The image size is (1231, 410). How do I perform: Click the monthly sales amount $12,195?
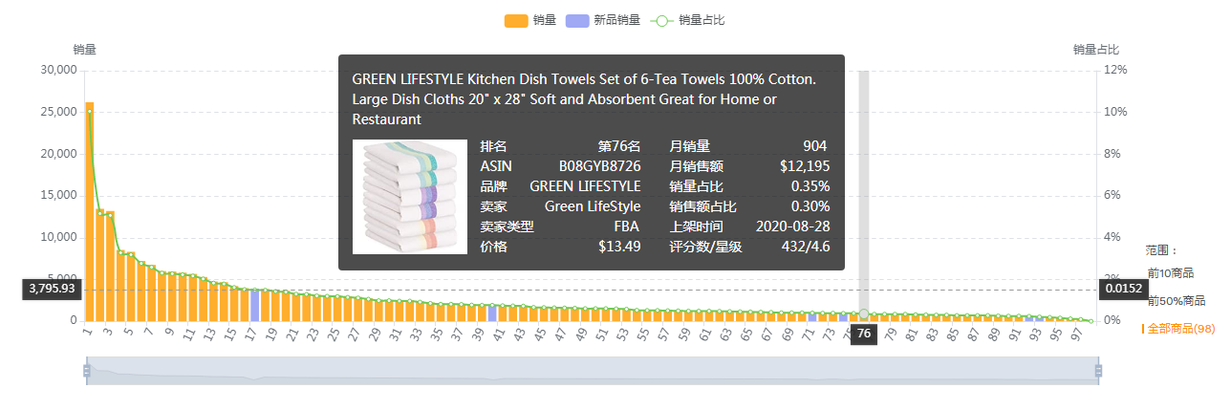[x=805, y=166]
